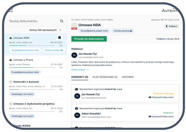
Task: Open the hamburger menu icon
Action: click(x=11, y=10)
